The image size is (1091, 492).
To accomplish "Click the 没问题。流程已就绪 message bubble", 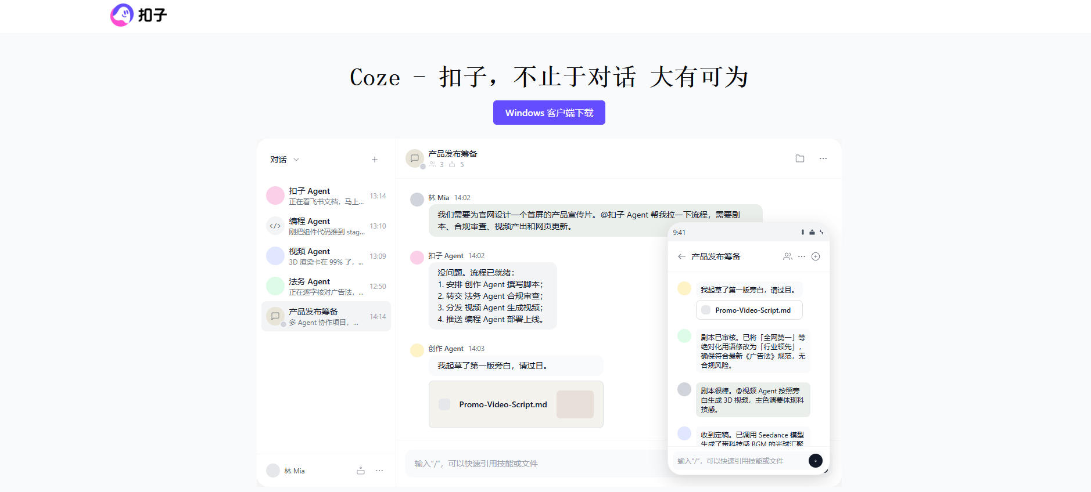I will pos(493,296).
